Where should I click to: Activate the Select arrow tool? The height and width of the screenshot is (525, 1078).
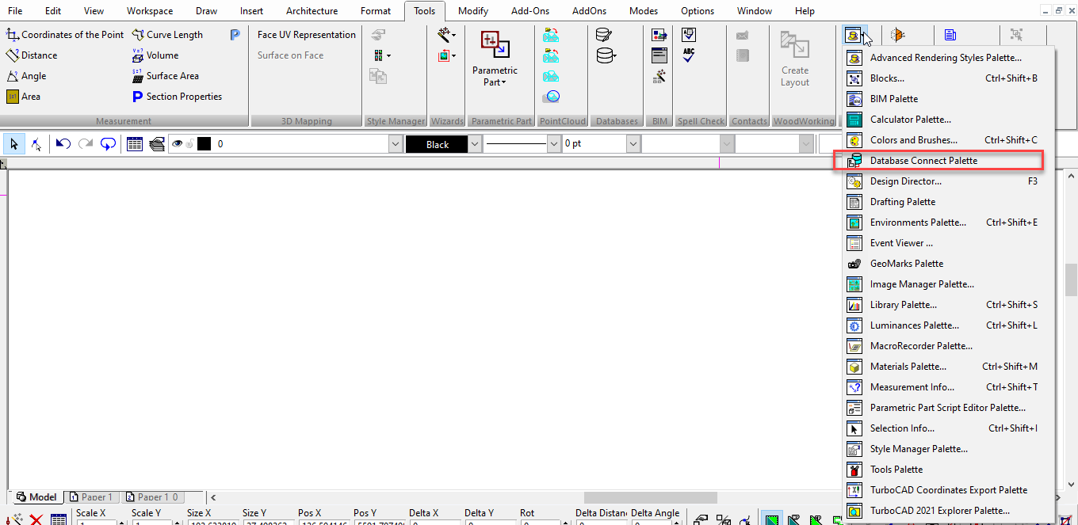[14, 144]
